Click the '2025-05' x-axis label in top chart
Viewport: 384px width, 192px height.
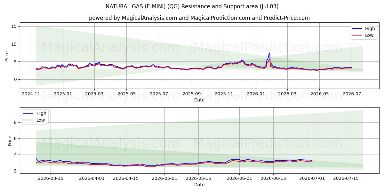point(126,94)
